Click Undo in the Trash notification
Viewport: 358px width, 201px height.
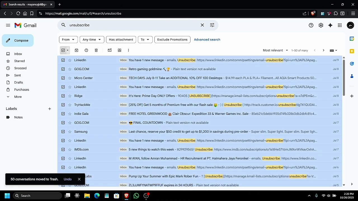click(x=68, y=179)
